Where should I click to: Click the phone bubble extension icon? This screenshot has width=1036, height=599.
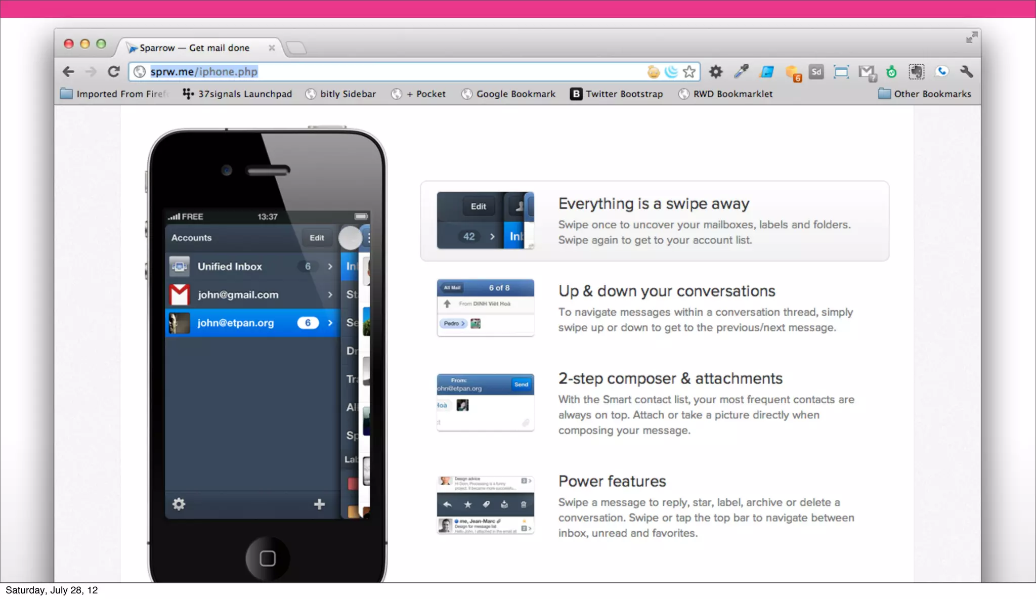pyautogui.click(x=941, y=72)
